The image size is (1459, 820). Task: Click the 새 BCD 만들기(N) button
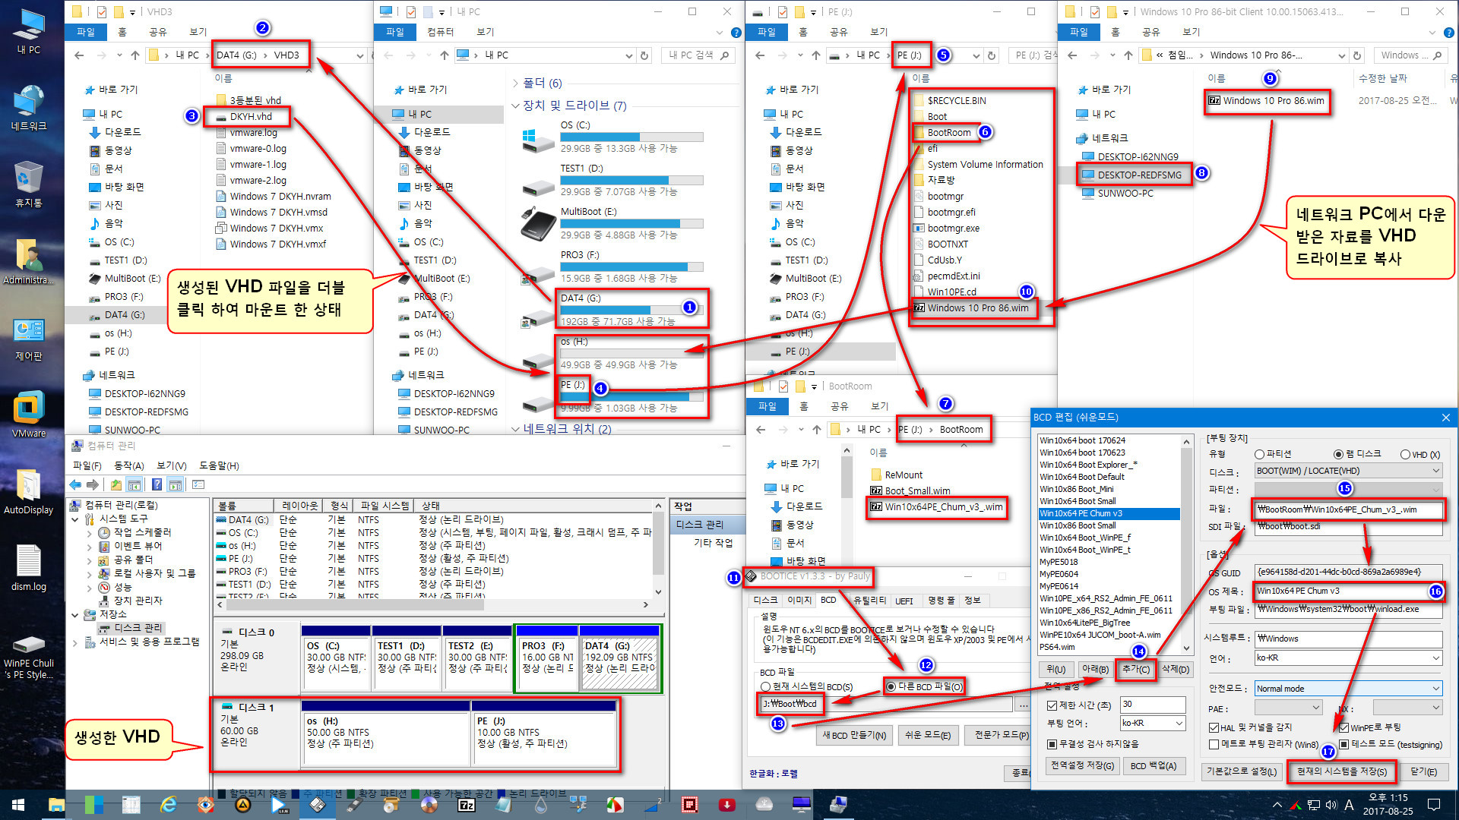coord(854,735)
